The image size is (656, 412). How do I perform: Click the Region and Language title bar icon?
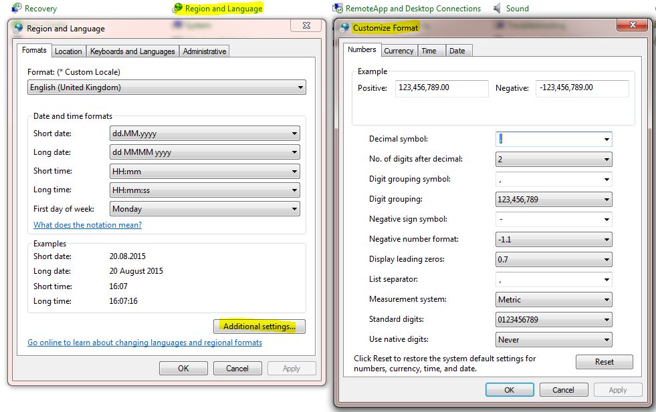(x=19, y=28)
